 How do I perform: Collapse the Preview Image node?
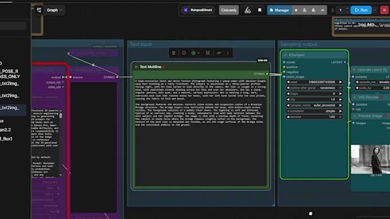pyautogui.click(x=354, y=116)
